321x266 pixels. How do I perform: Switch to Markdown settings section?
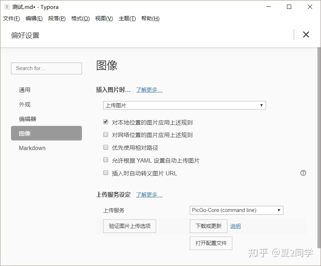click(x=32, y=148)
